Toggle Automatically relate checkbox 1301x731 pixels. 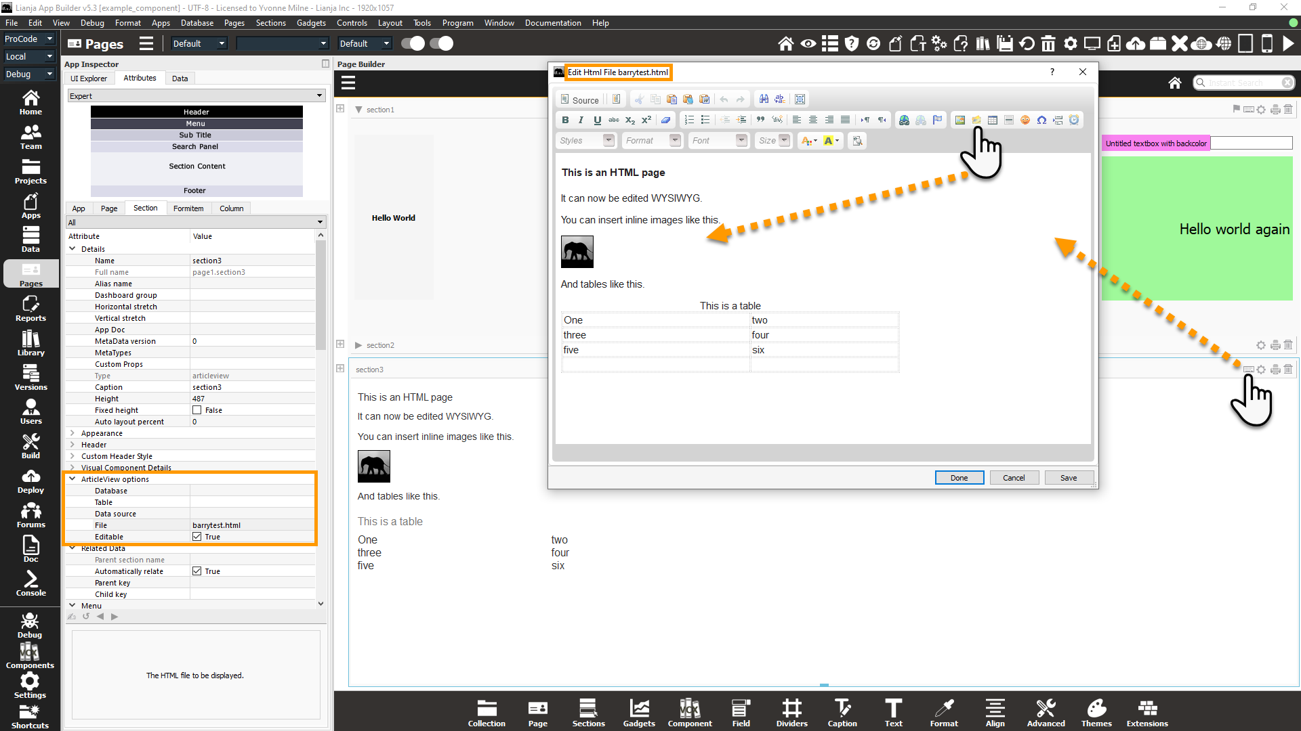[x=197, y=571]
